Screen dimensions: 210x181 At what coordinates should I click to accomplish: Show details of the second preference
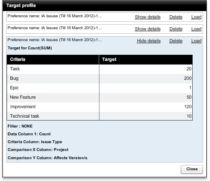pyautogui.click(x=148, y=29)
